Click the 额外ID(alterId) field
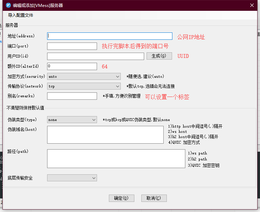Viewport: 260px width, 212px height. [x=72, y=66]
